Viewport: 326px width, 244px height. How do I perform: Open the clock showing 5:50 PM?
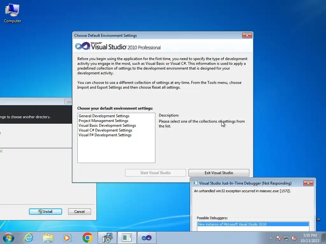[310, 238]
